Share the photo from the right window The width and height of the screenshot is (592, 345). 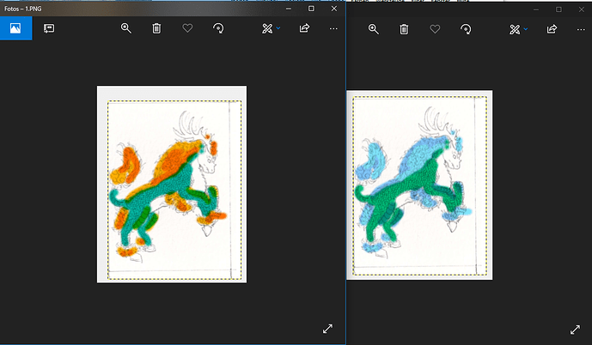coord(552,29)
